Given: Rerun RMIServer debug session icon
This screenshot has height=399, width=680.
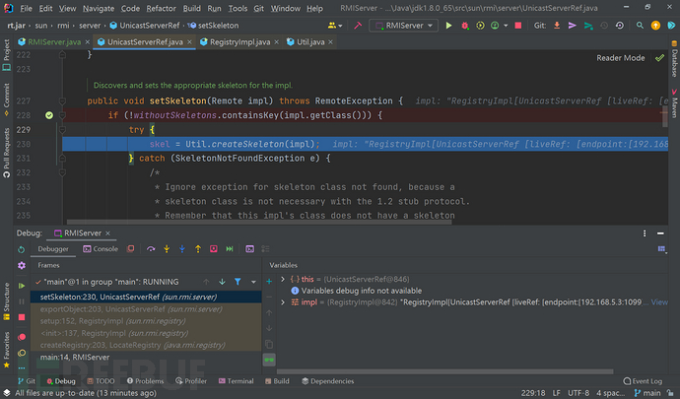Looking at the screenshot, I should click(22, 249).
